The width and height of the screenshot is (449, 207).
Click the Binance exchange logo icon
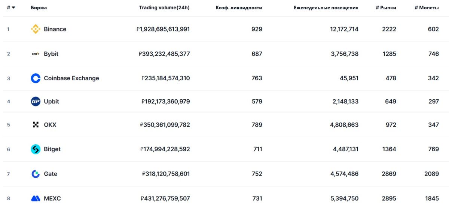coord(36,29)
